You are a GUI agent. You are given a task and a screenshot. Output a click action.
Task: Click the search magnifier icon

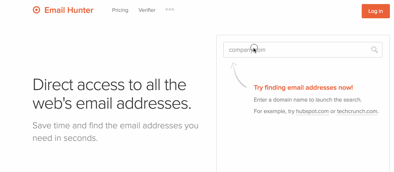coord(374,50)
